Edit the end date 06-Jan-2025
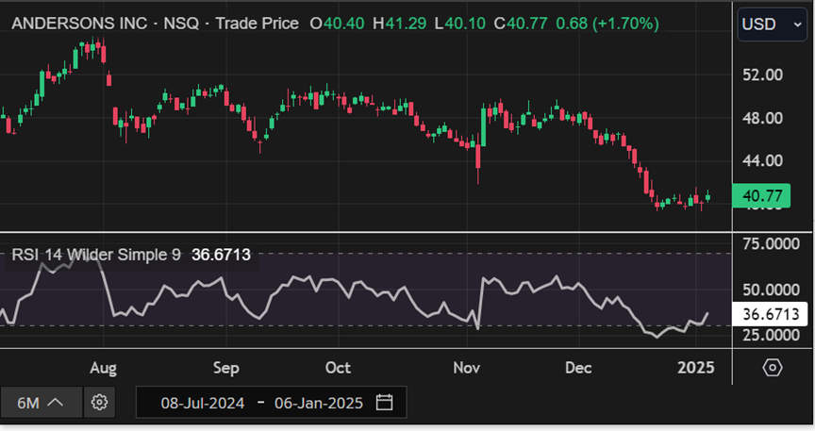The height and width of the screenshot is (431, 815). (318, 403)
